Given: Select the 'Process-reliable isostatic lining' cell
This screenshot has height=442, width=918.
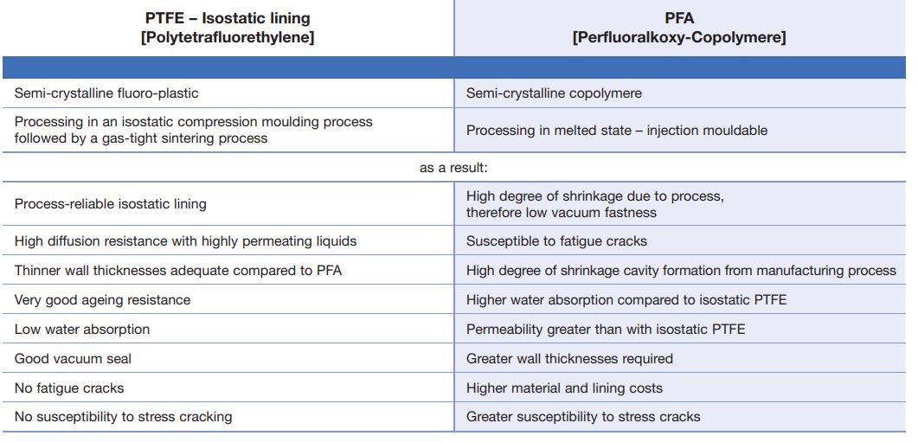Looking at the screenshot, I should [110, 204].
